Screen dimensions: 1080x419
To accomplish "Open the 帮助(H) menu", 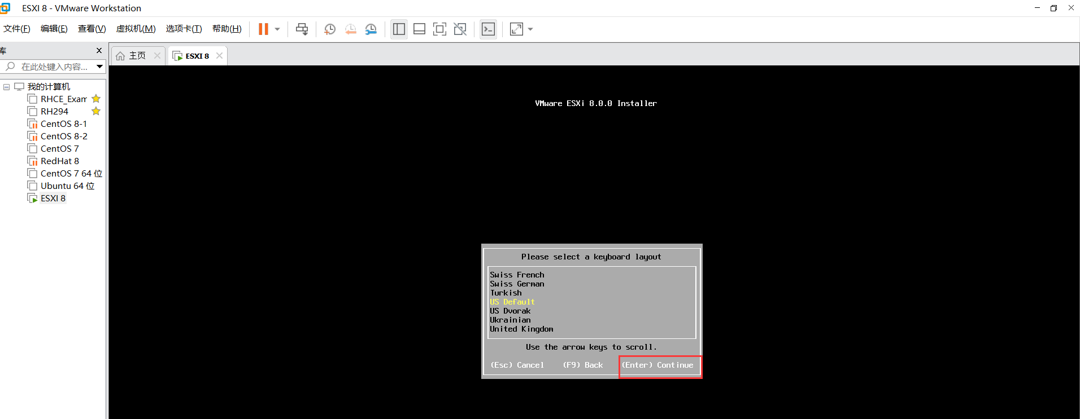I will [227, 29].
